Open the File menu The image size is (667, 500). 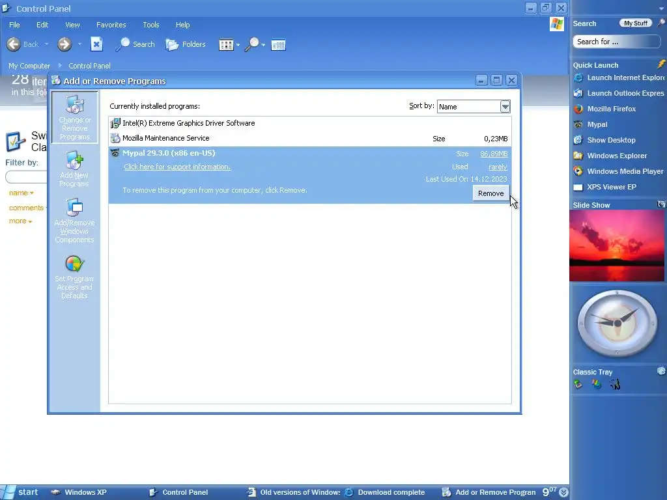click(x=14, y=25)
